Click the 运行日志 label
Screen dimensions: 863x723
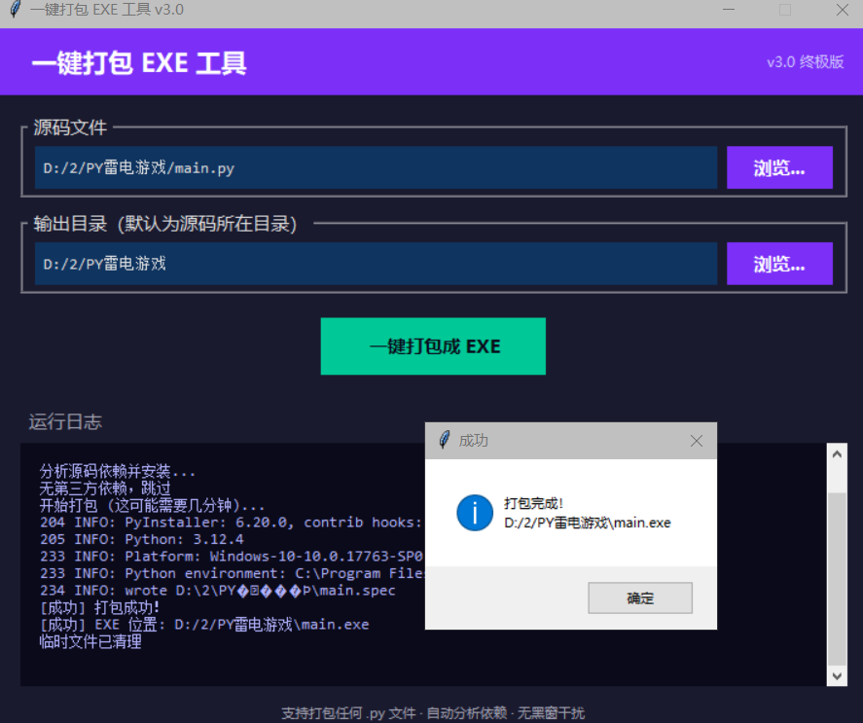pos(65,421)
